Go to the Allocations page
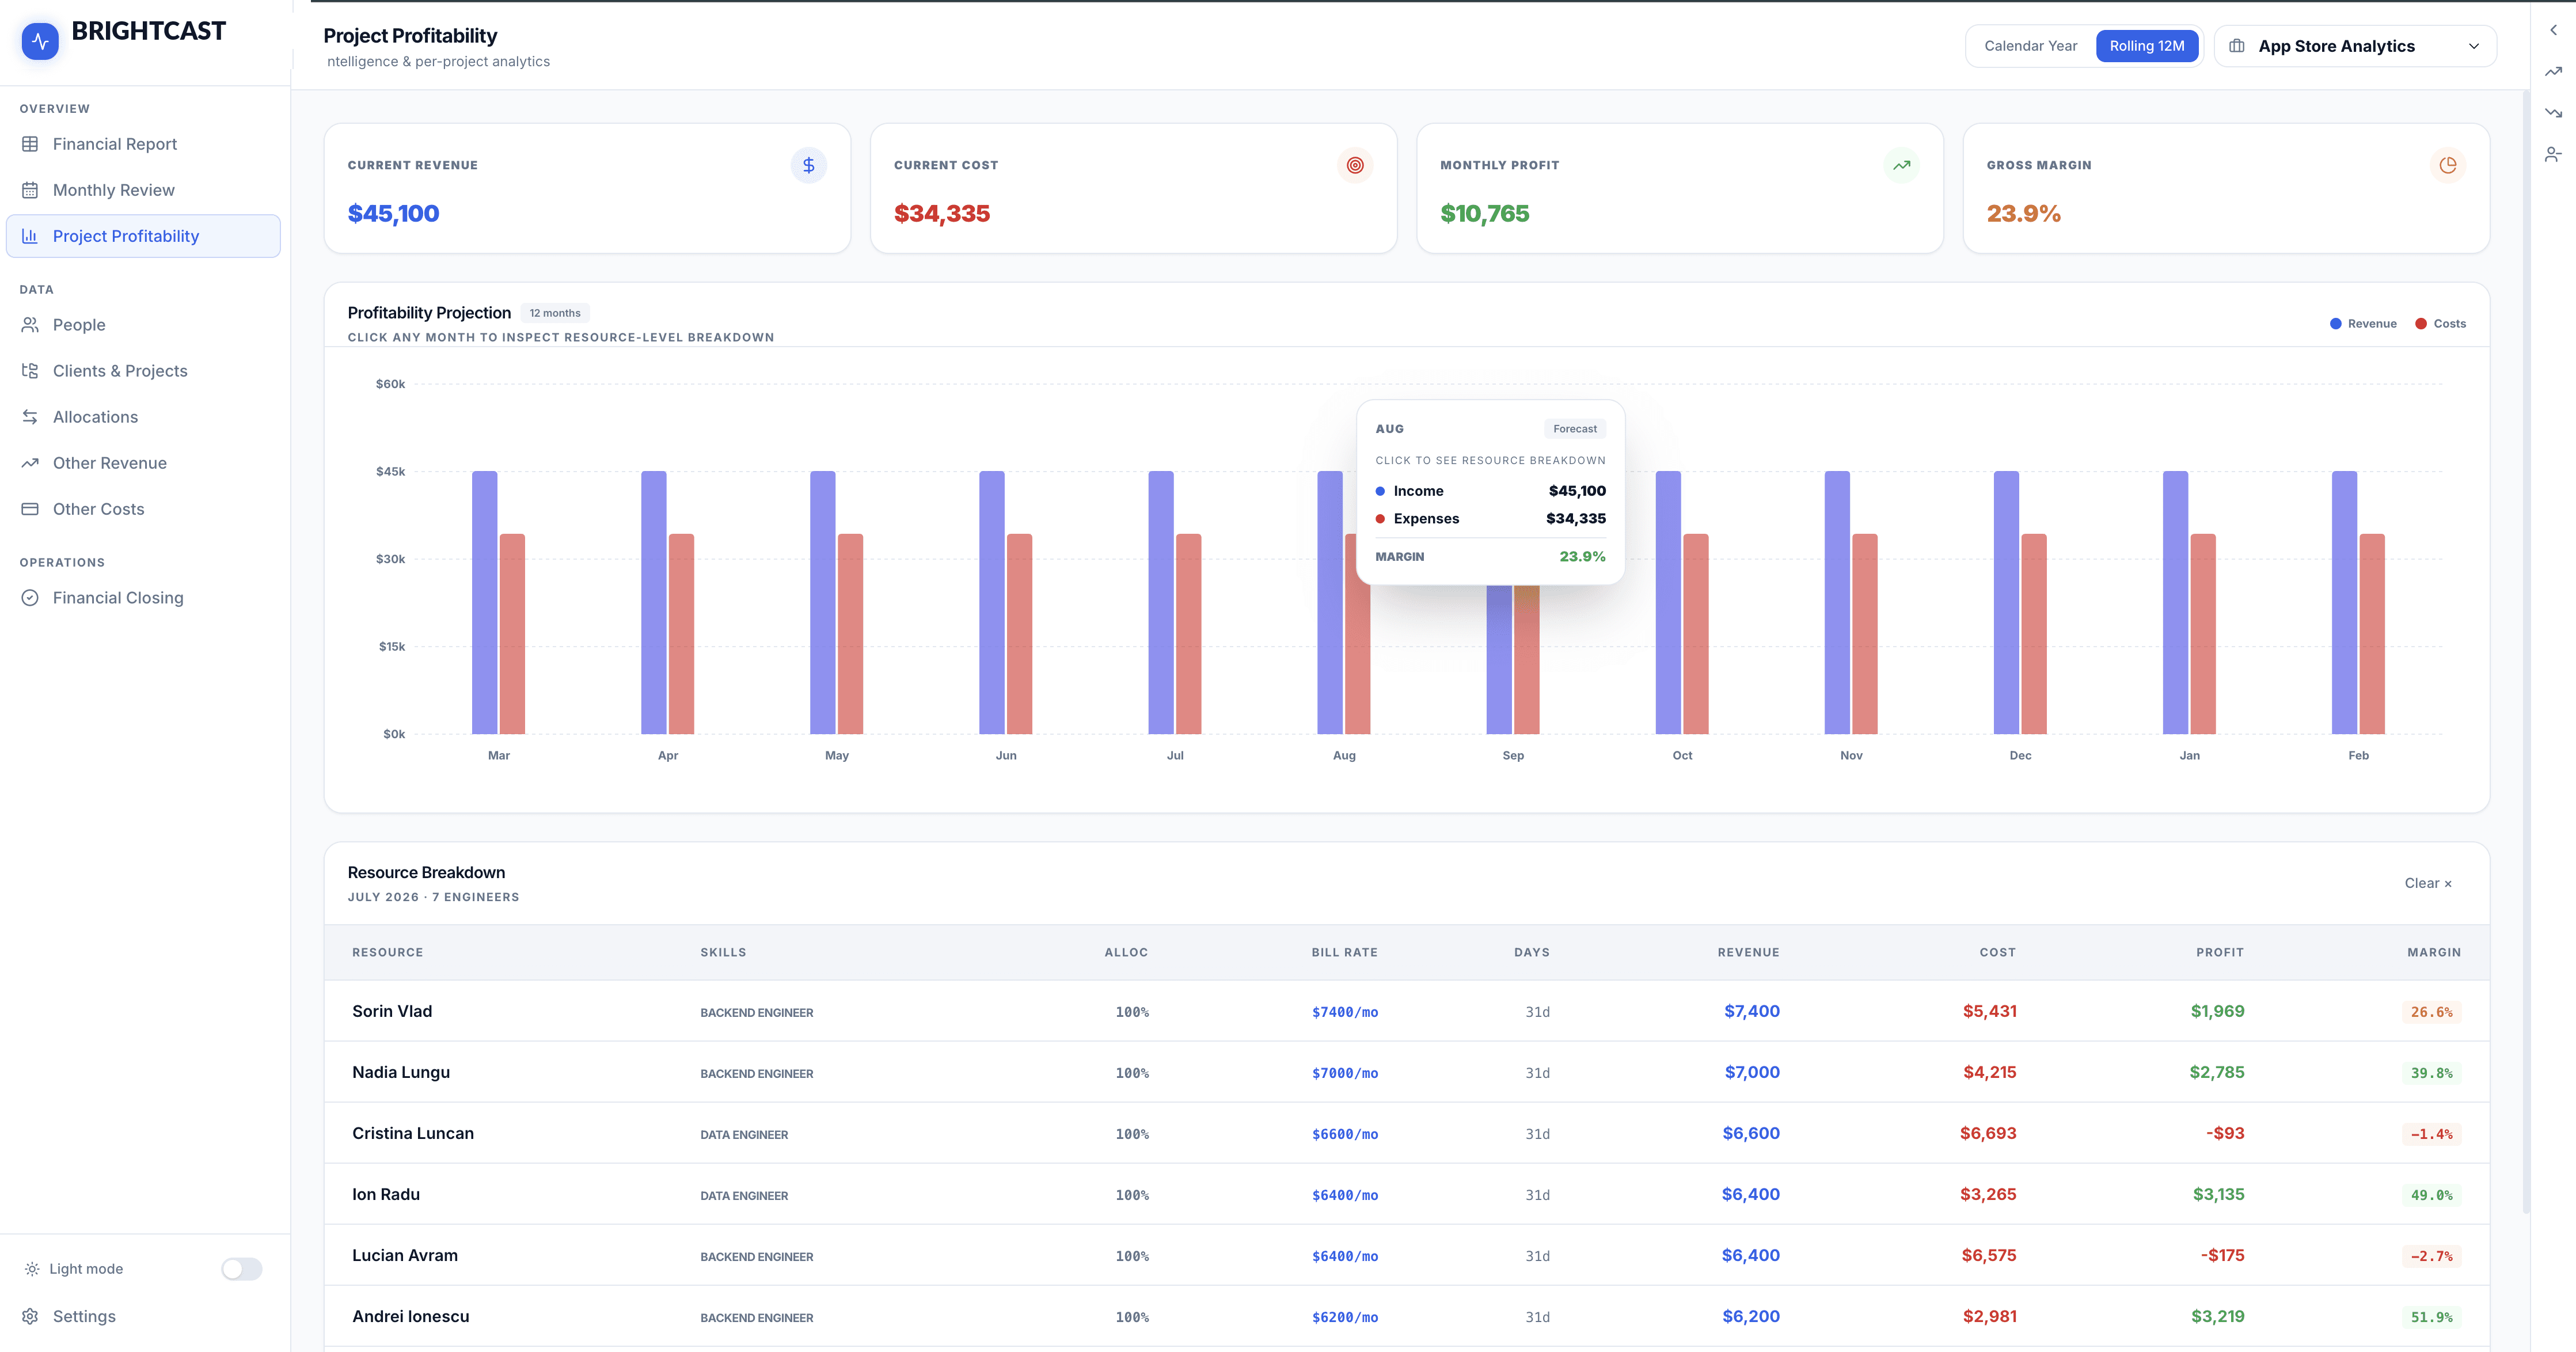This screenshot has height=1352, width=2576. (95, 417)
